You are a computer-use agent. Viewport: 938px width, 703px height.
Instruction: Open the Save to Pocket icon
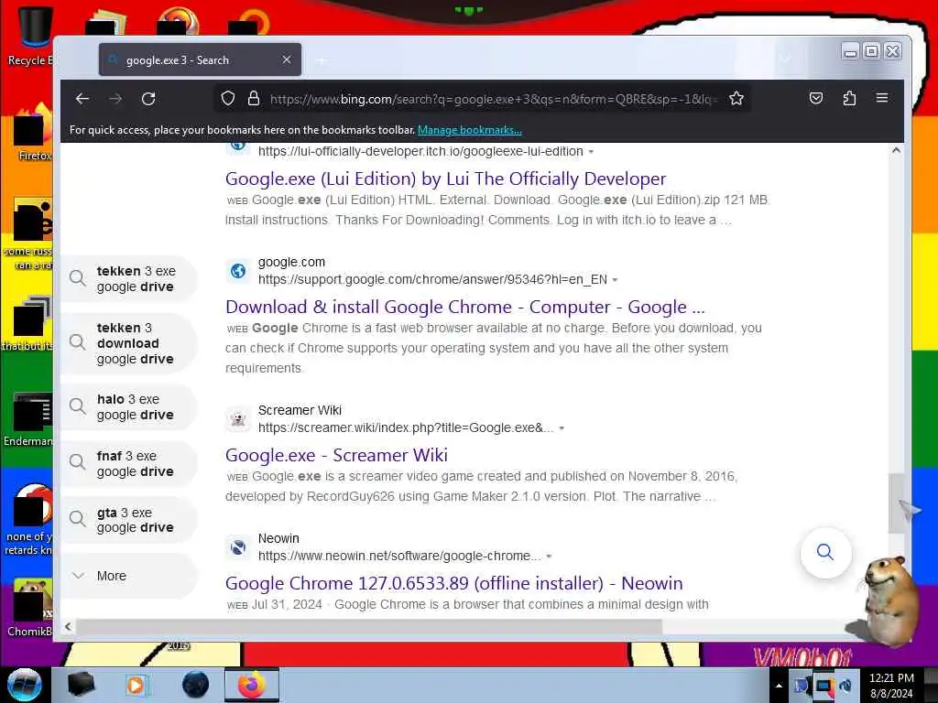[816, 99]
